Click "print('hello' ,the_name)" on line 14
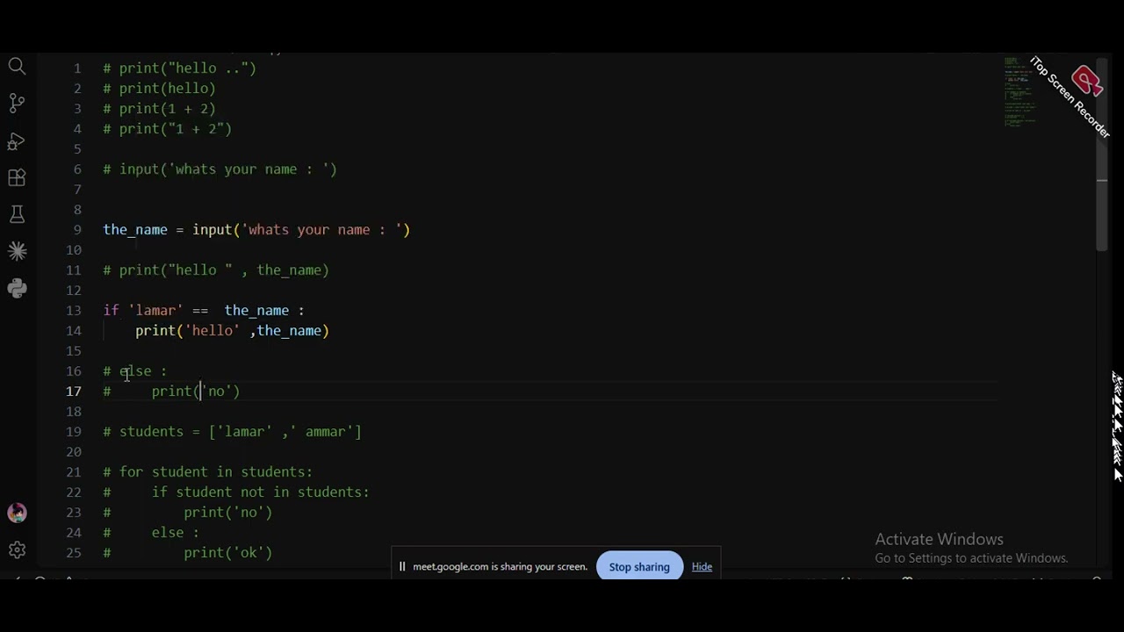Image resolution: width=1124 pixels, height=632 pixels. coord(232,330)
